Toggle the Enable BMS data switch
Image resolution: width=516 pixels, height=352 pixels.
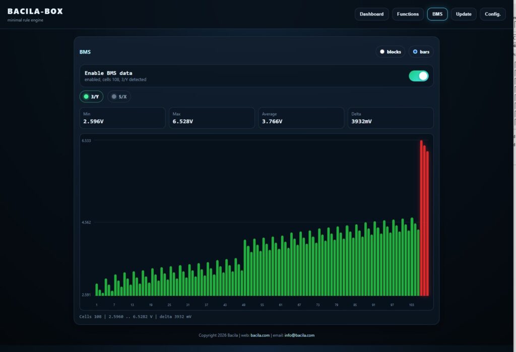pos(419,76)
